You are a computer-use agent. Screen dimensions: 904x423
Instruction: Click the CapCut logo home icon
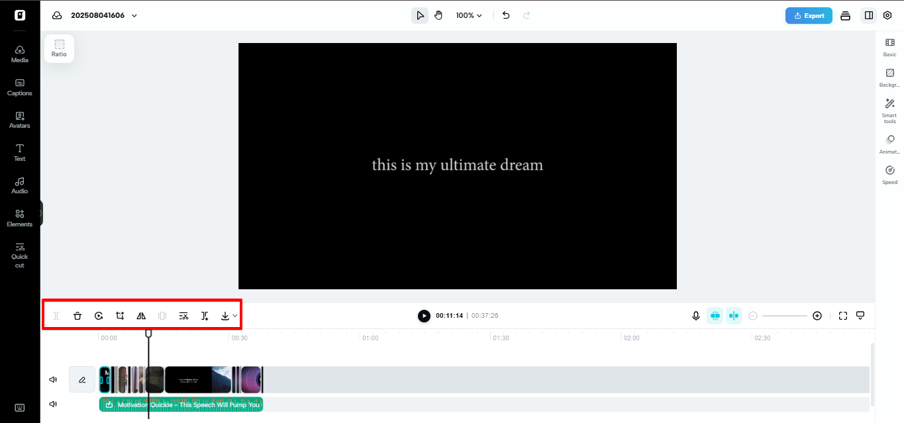[x=20, y=15]
